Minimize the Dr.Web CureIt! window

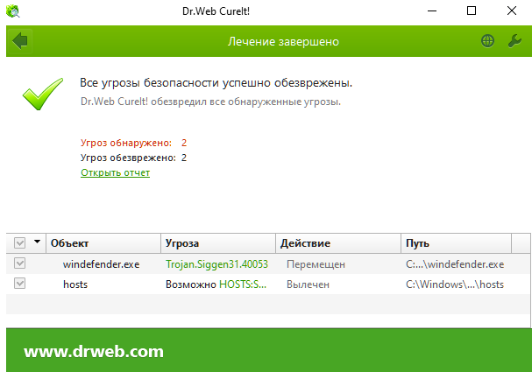point(432,11)
